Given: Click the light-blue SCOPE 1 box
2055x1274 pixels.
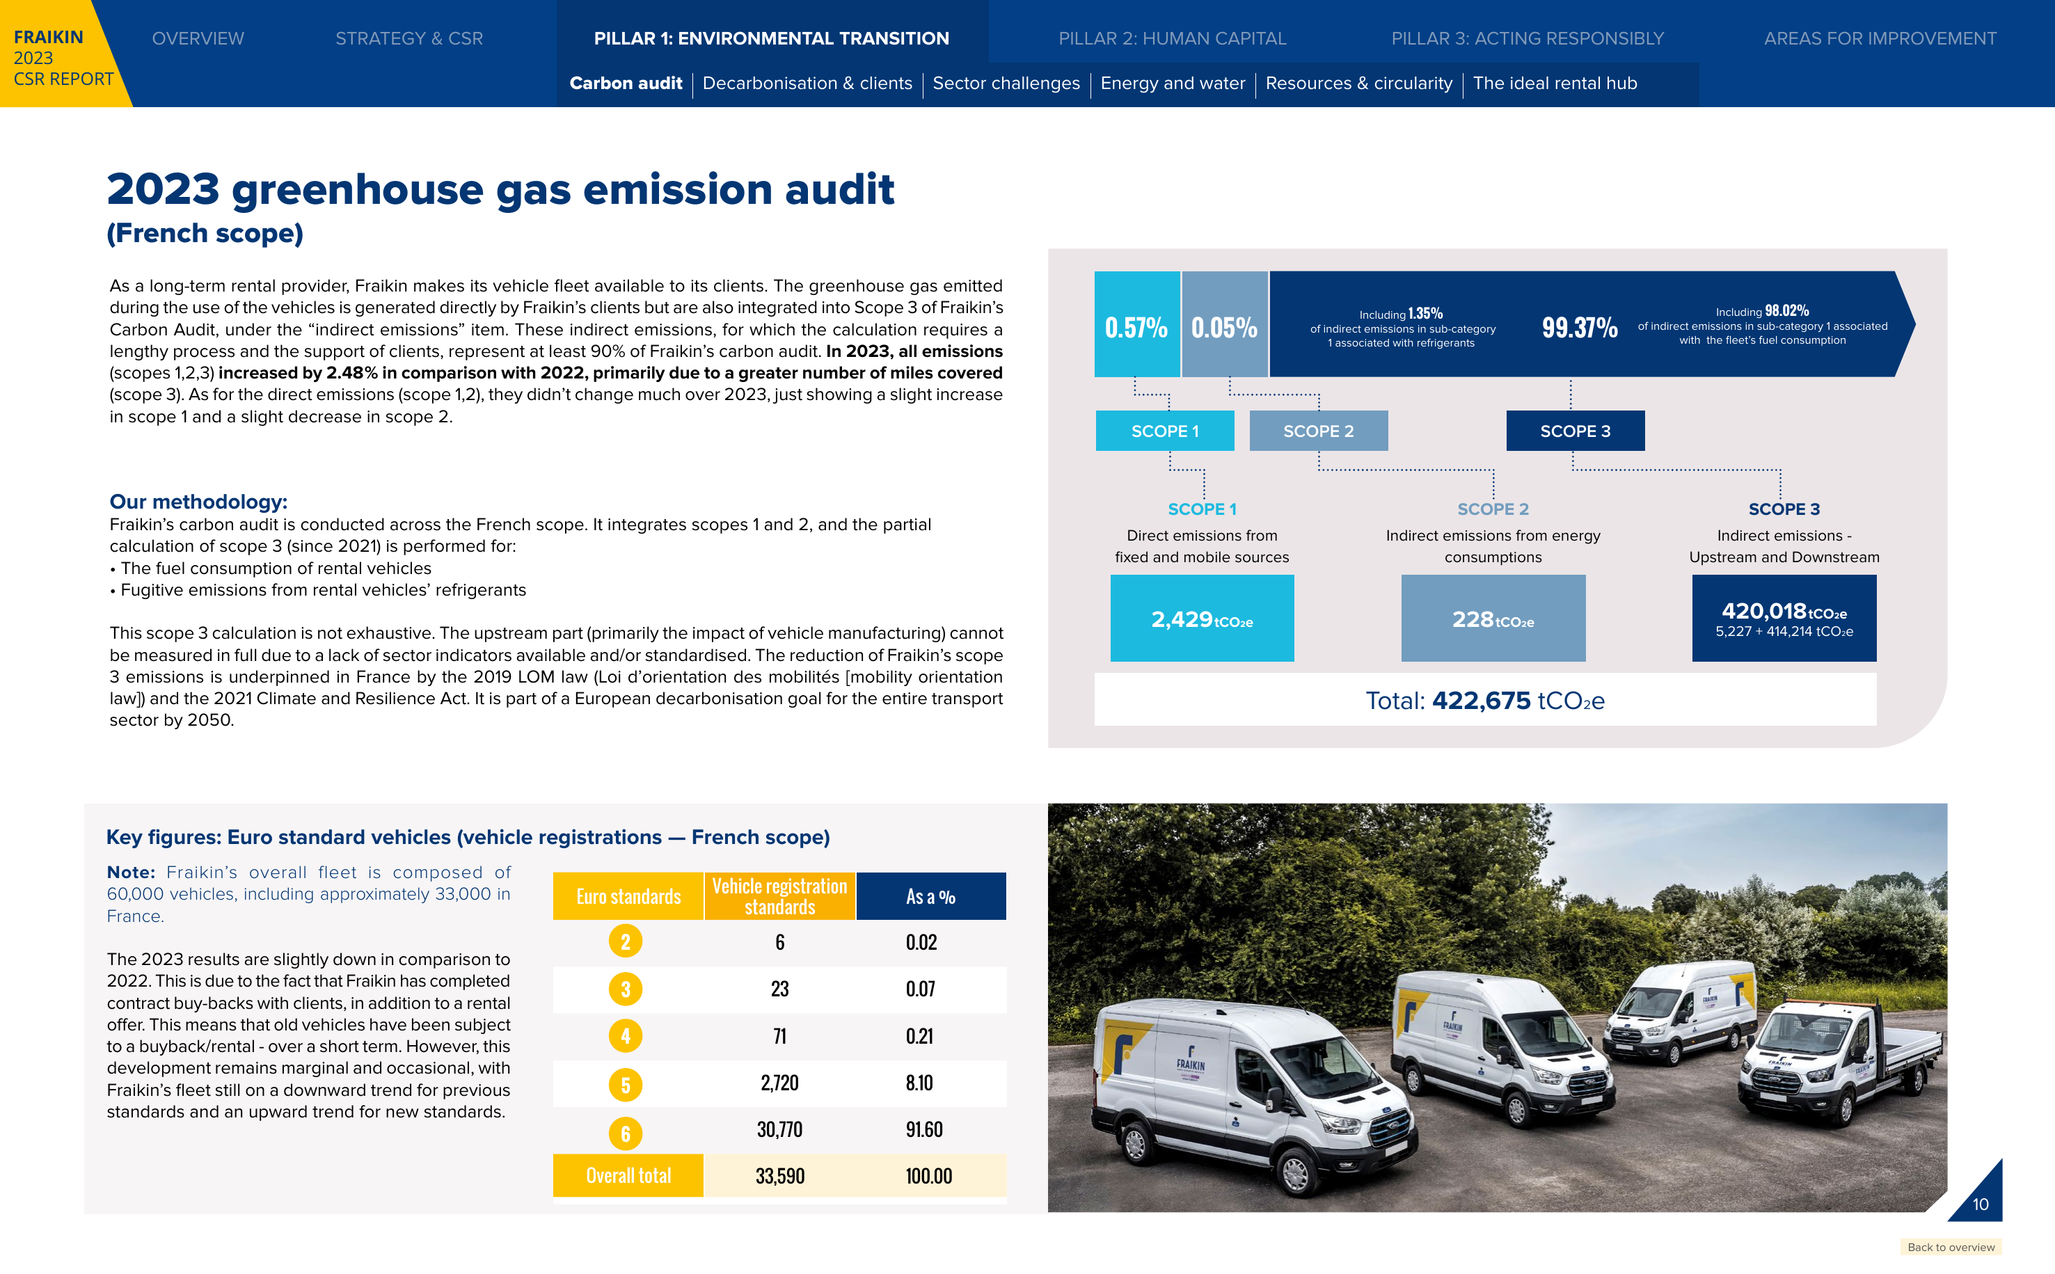Looking at the screenshot, I should point(1164,431).
